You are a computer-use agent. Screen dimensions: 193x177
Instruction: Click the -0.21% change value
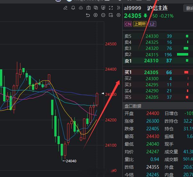coord(166,16)
